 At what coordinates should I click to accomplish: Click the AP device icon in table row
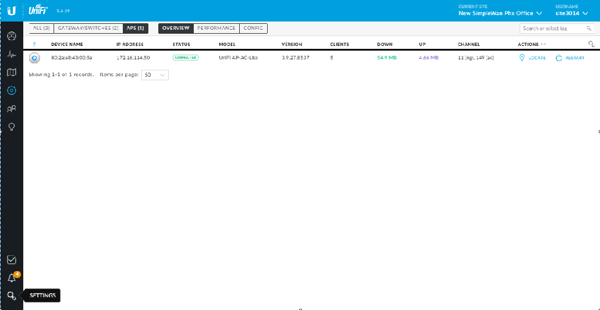pos(34,58)
